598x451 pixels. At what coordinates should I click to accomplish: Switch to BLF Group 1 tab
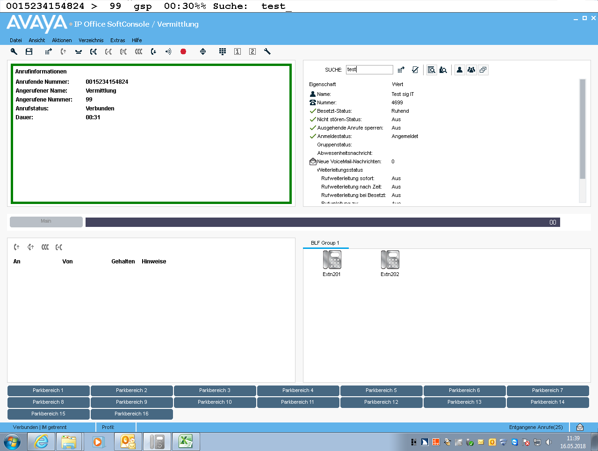point(325,243)
